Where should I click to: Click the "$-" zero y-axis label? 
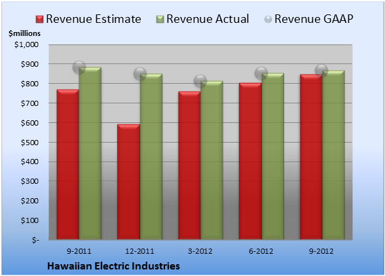pos(35,240)
